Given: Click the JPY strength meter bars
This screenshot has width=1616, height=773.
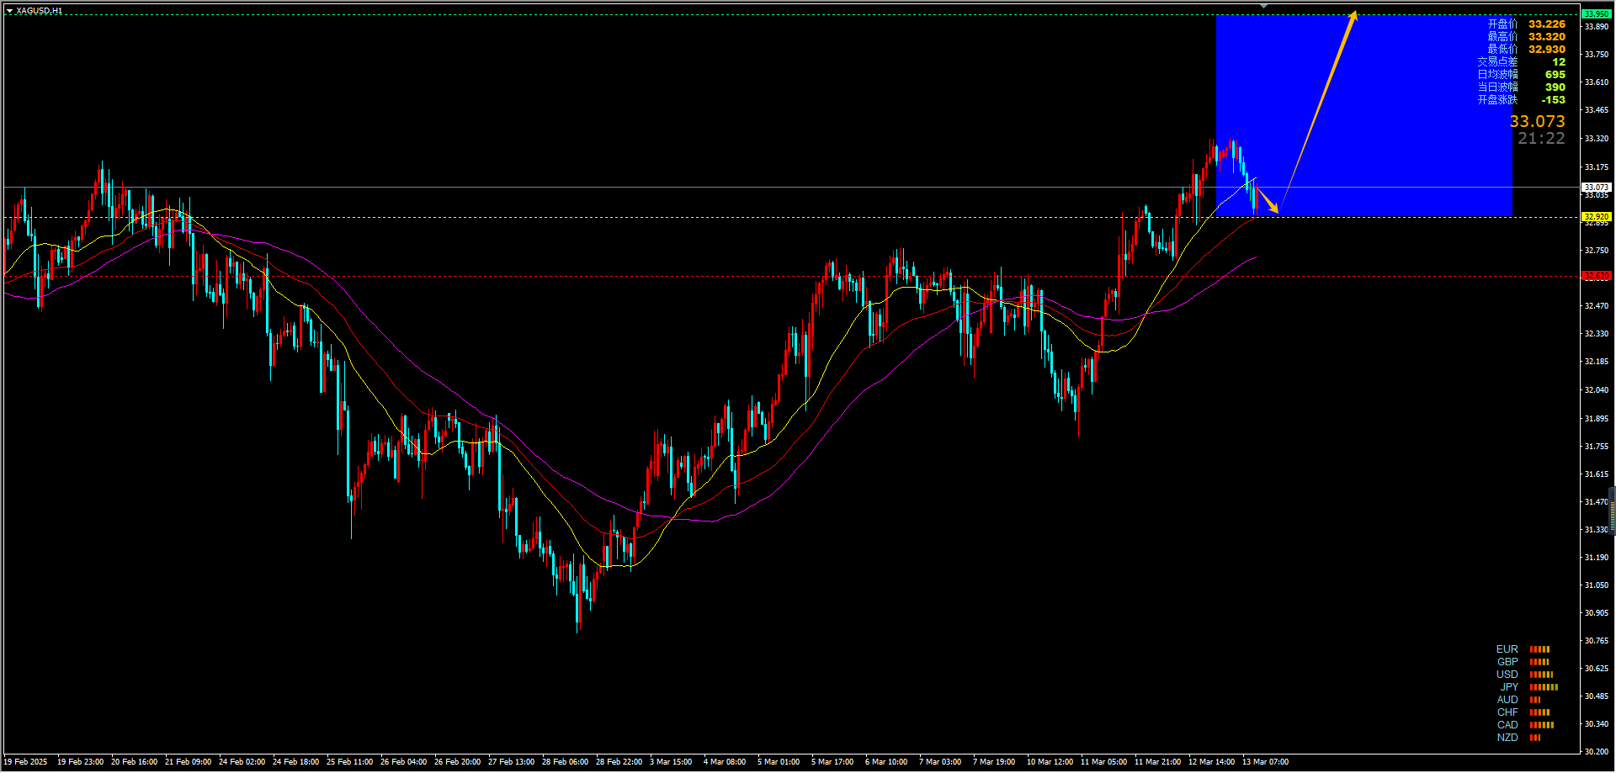Looking at the screenshot, I should [x=1544, y=687].
